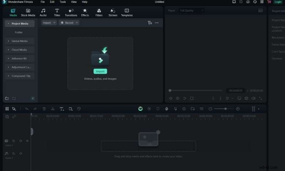The image size is (285, 171).
Task: Toggle lock on Video 1 track
Action: [x=14, y=141]
